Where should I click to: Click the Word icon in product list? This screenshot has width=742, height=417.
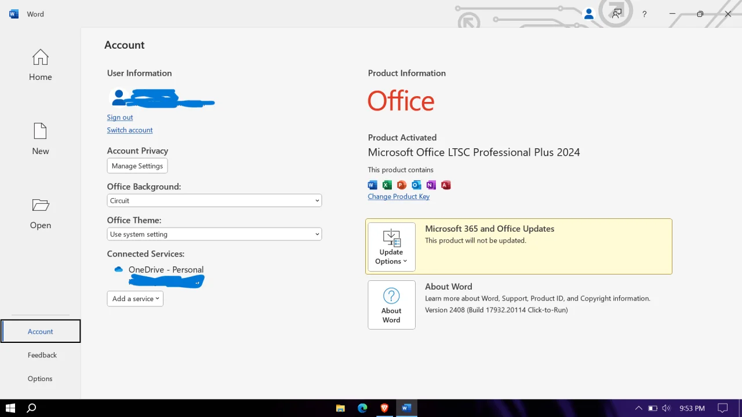pyautogui.click(x=373, y=185)
